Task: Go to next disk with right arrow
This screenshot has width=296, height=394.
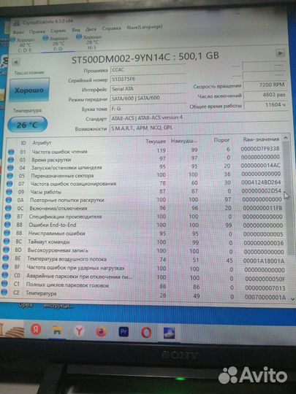Action: tap(280, 53)
